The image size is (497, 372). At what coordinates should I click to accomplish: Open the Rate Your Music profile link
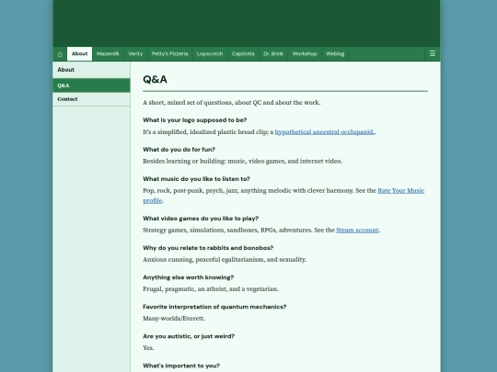[401, 190]
